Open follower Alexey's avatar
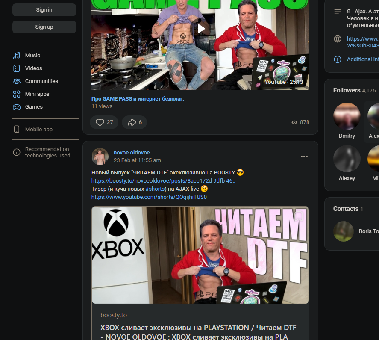Image resolution: width=379 pixels, height=340 pixels. tap(347, 159)
